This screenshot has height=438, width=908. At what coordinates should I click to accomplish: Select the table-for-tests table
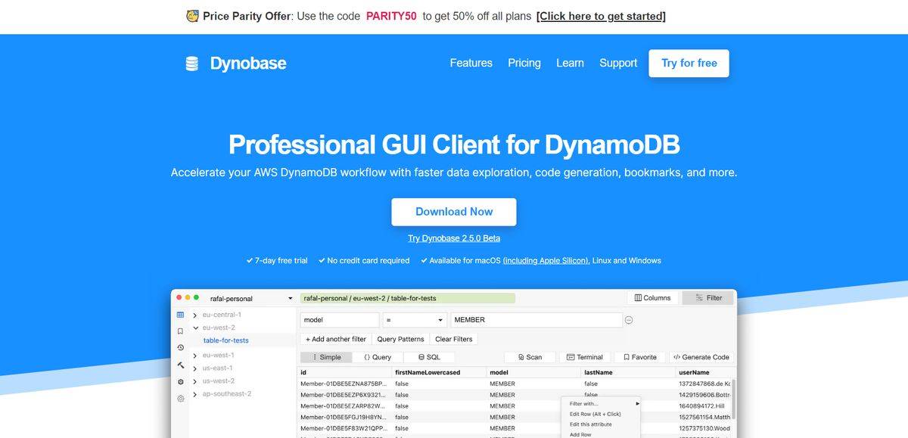coord(225,340)
